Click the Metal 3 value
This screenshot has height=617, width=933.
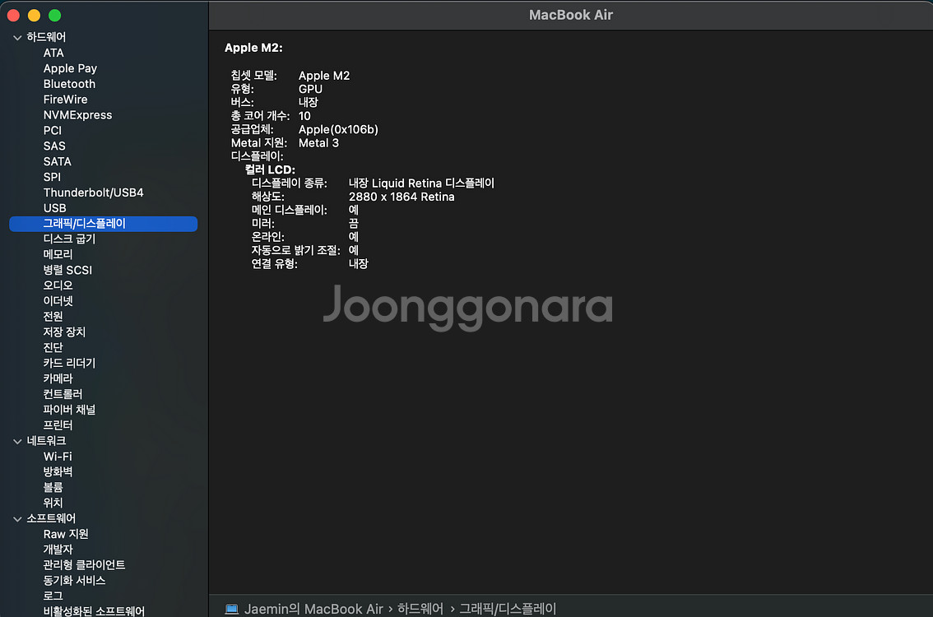pyautogui.click(x=318, y=143)
